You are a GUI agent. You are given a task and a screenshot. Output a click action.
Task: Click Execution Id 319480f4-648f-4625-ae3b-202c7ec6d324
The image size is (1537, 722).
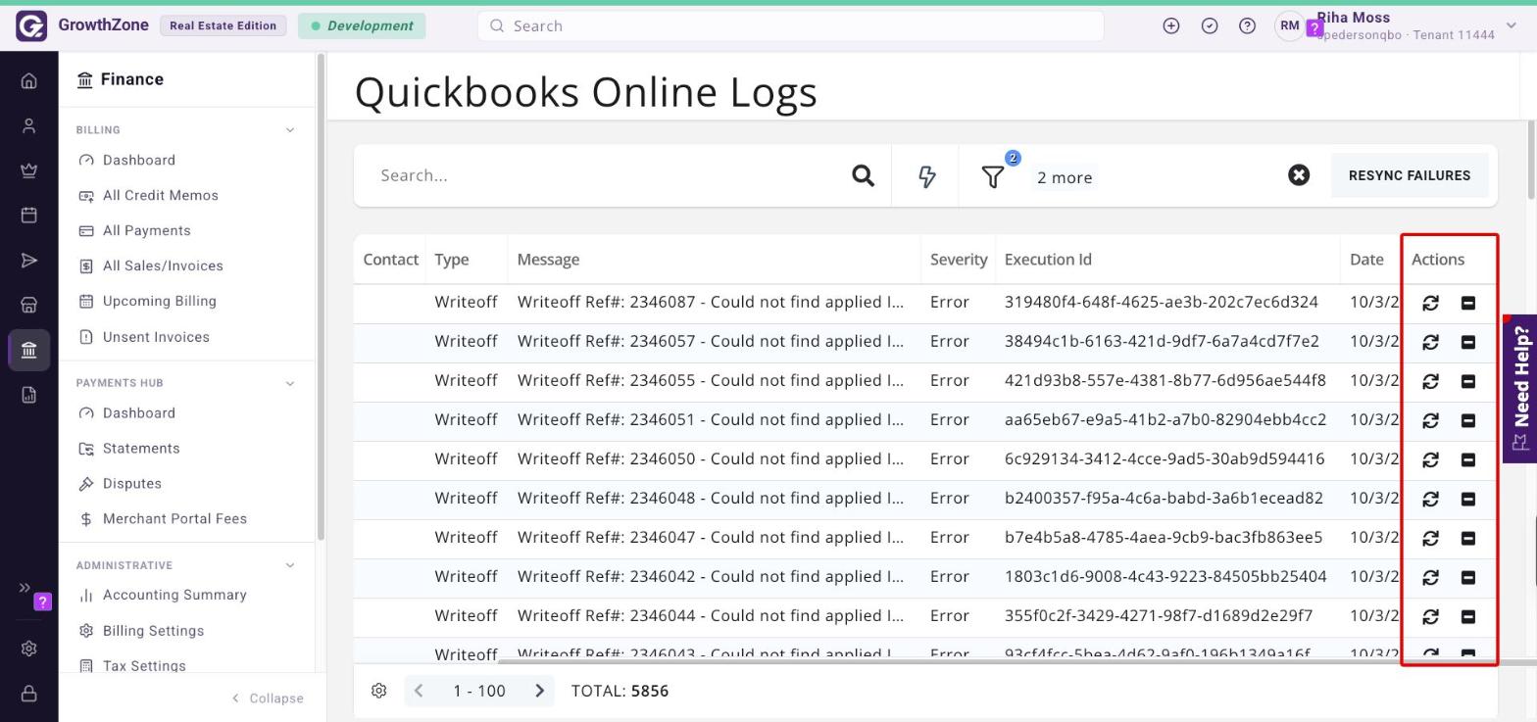click(1161, 303)
